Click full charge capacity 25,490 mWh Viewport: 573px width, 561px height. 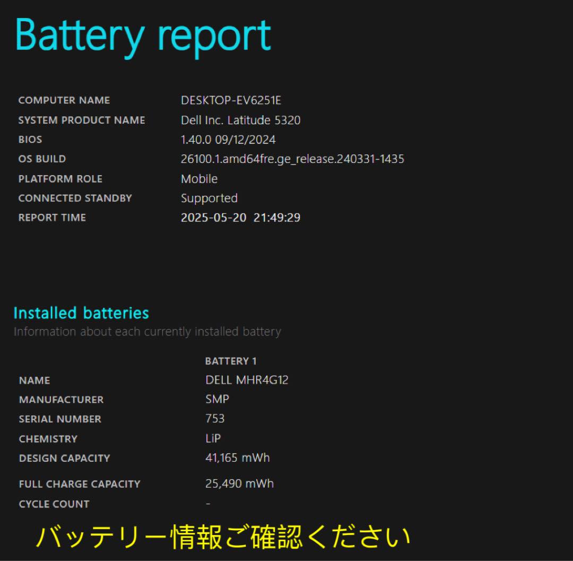click(x=239, y=484)
